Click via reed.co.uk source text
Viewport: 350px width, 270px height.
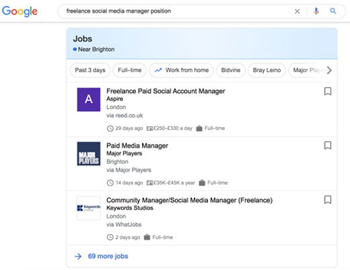click(125, 116)
